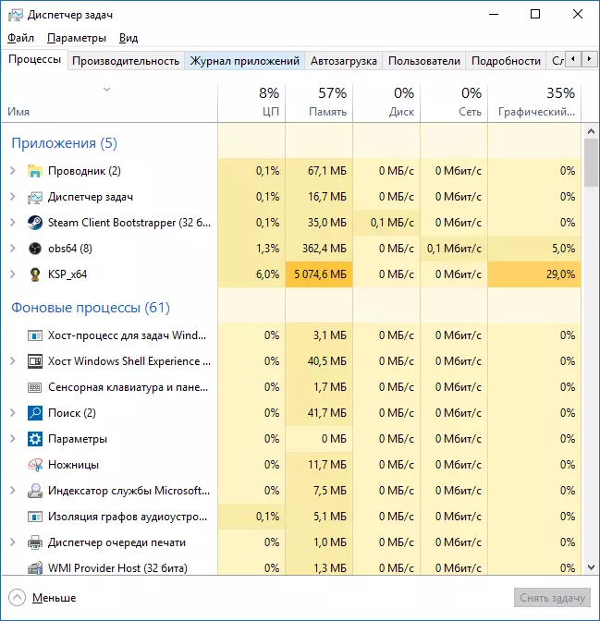
Task: Select the obs64 process icon
Action: (x=35, y=249)
